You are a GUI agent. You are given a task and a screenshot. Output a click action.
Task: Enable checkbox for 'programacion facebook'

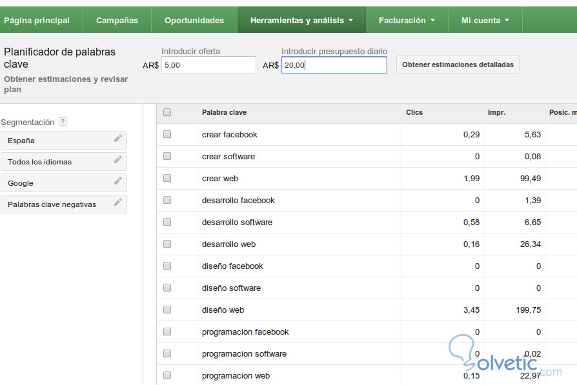167,331
